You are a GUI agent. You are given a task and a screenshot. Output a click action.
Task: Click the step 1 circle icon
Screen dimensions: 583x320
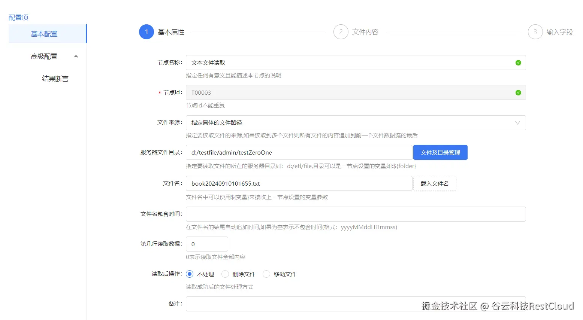pos(146,32)
